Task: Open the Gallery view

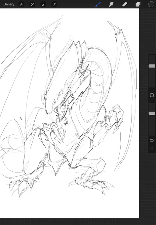Action: (9, 4)
